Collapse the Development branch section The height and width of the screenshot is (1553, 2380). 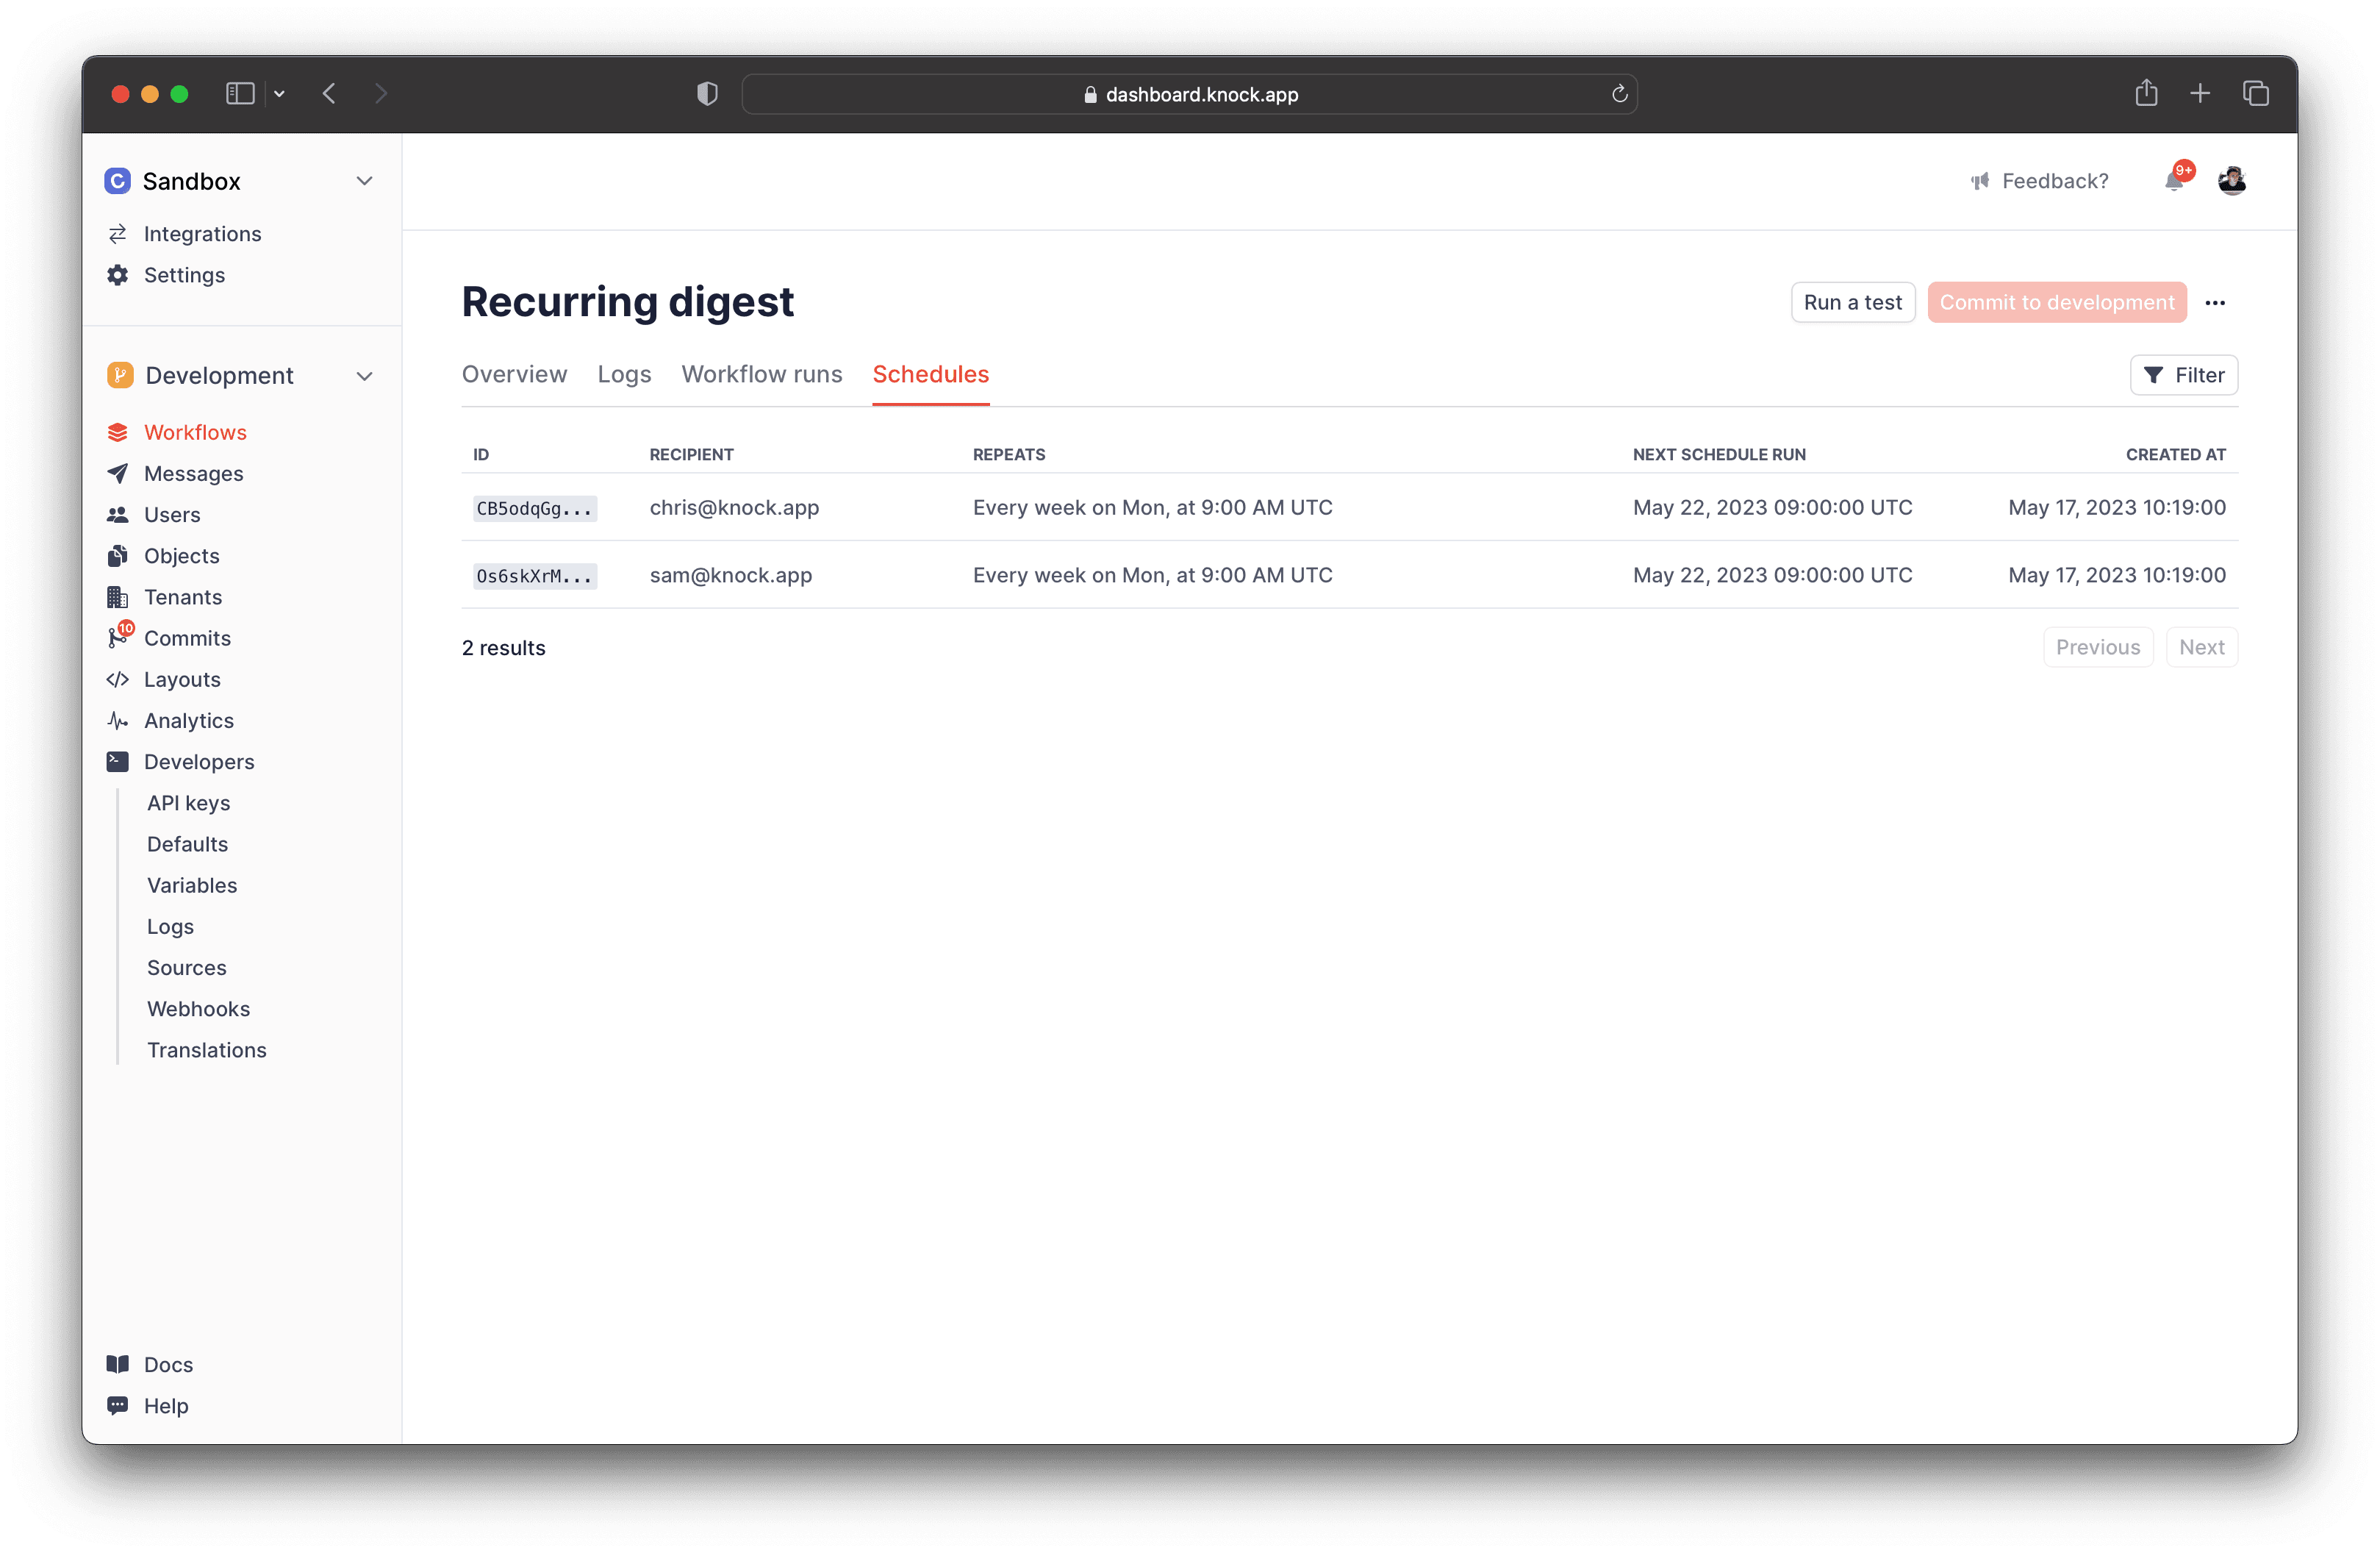click(365, 375)
